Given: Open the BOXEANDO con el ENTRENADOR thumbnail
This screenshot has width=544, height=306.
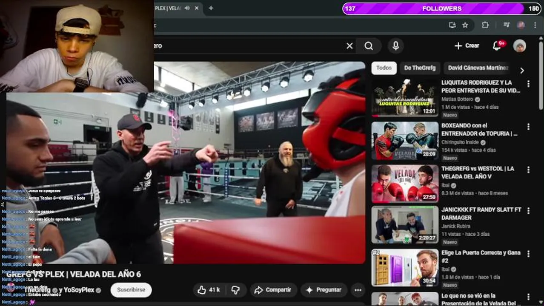Looking at the screenshot, I should [x=405, y=141].
